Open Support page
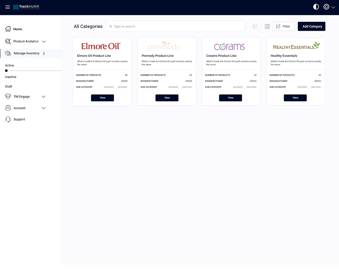 click(x=19, y=119)
